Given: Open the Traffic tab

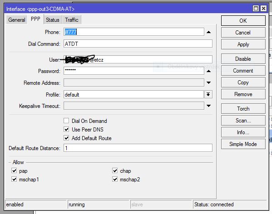Looking at the screenshot, I should (72, 20).
